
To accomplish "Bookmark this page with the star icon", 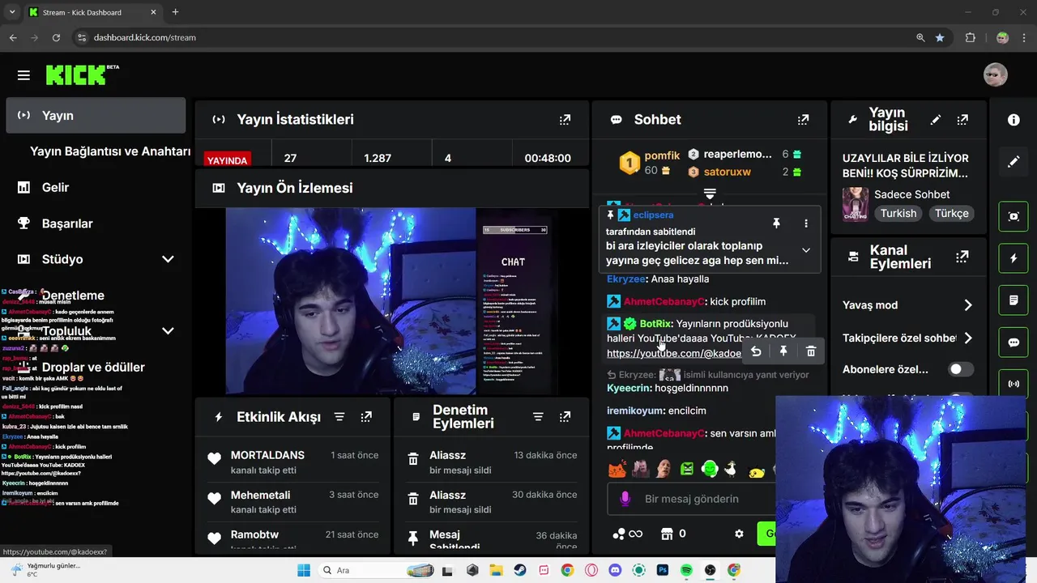I will tap(940, 37).
